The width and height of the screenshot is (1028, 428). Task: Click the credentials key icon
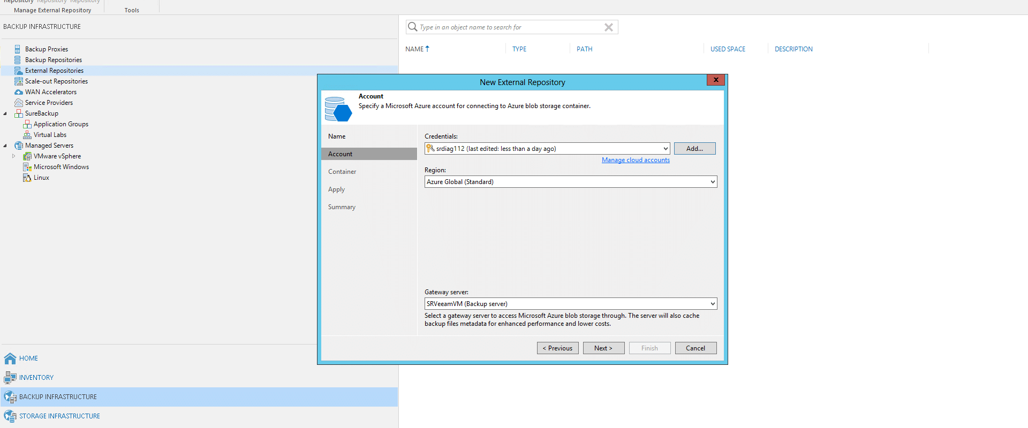tap(430, 148)
